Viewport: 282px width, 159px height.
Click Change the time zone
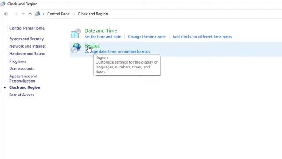click(x=147, y=36)
